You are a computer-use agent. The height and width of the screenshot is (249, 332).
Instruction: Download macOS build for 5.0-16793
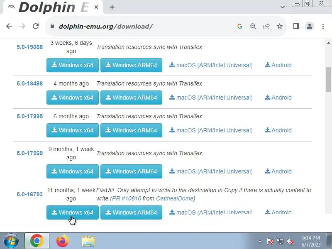pos(211,212)
